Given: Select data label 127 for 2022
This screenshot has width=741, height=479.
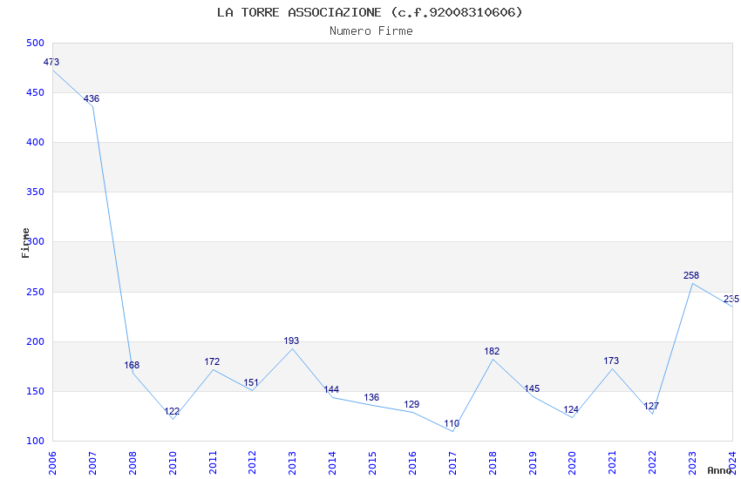Looking at the screenshot, I should pos(651,406).
